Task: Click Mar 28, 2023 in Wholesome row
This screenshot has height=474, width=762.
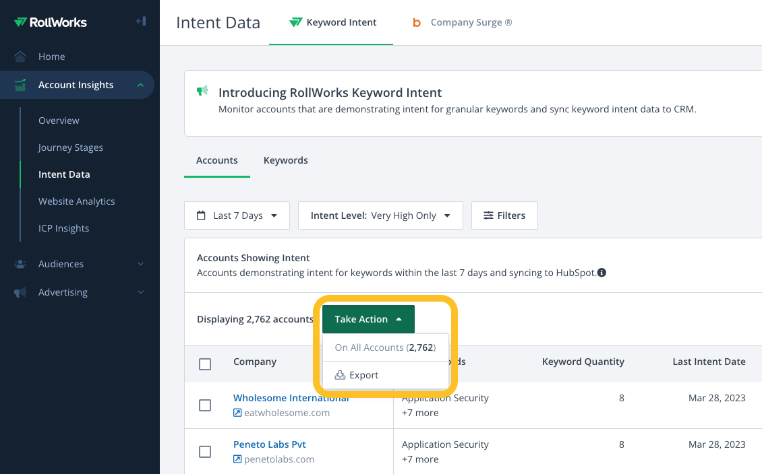Action: pyautogui.click(x=717, y=398)
